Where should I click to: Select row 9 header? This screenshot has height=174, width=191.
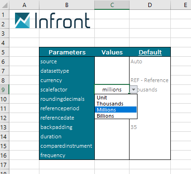point(5,90)
